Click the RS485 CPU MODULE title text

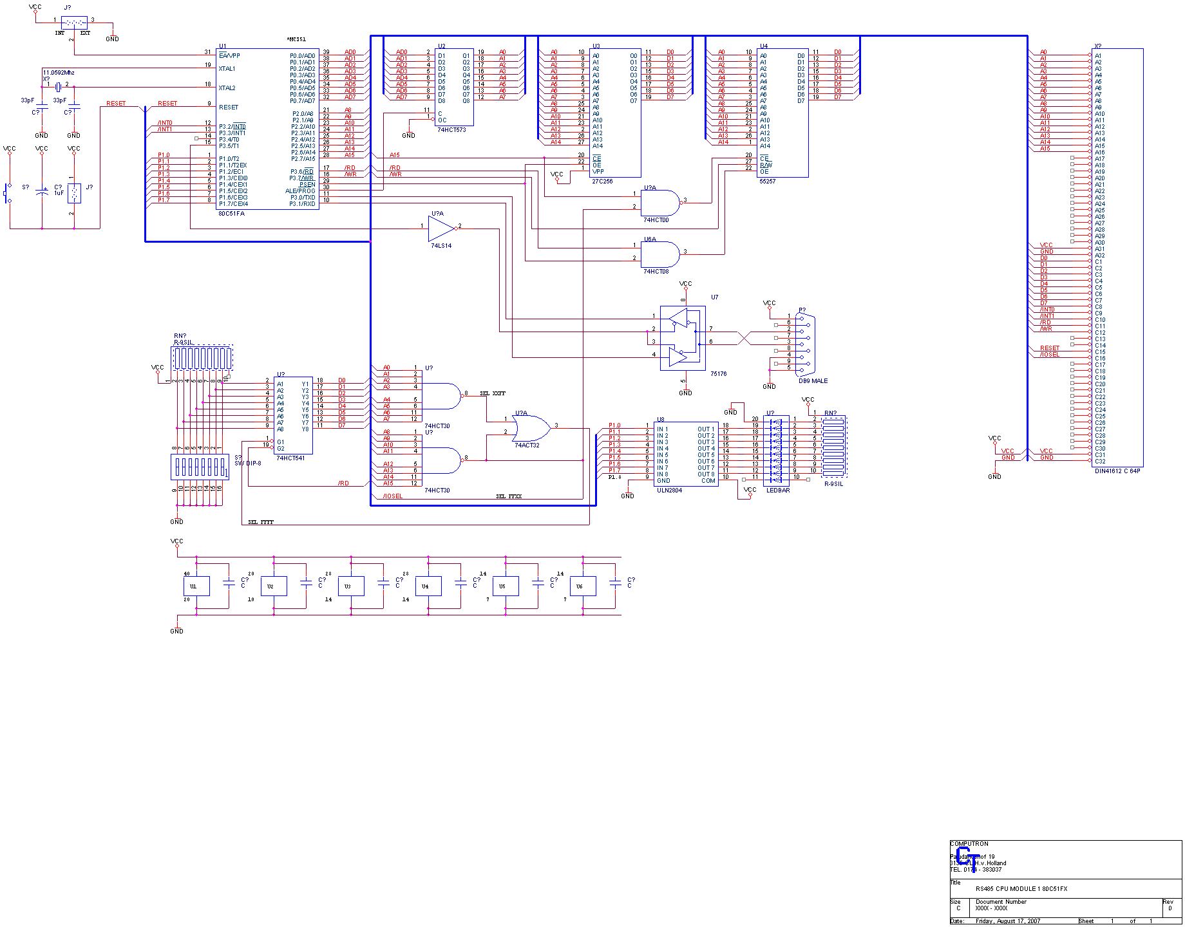1021,888
